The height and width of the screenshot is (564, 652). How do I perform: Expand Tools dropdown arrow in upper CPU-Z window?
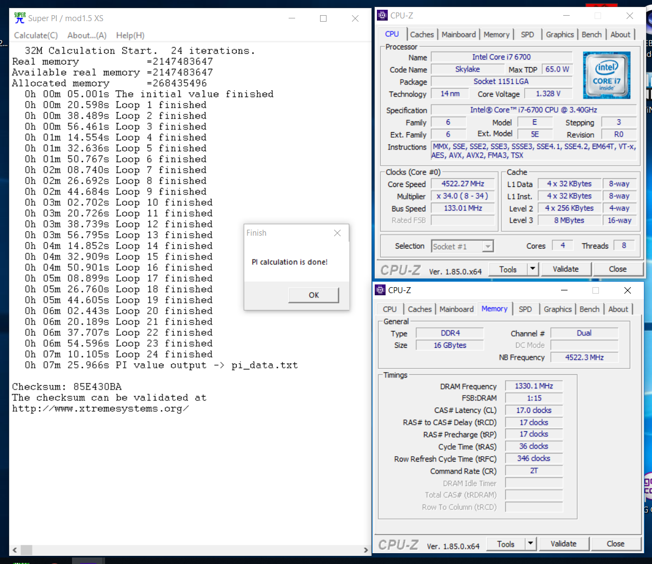(x=533, y=269)
